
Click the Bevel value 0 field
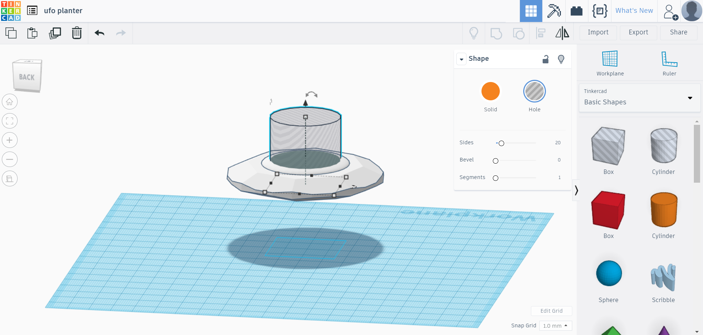coord(559,160)
